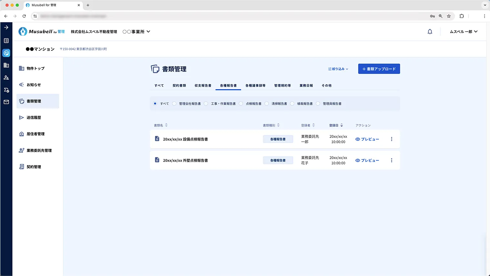Select the highlighted people-chat icon in rail
Image resolution: width=490 pixels, height=276 pixels.
point(6,53)
